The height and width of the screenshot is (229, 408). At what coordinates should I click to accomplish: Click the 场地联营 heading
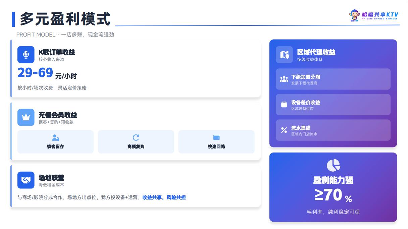click(x=51, y=178)
